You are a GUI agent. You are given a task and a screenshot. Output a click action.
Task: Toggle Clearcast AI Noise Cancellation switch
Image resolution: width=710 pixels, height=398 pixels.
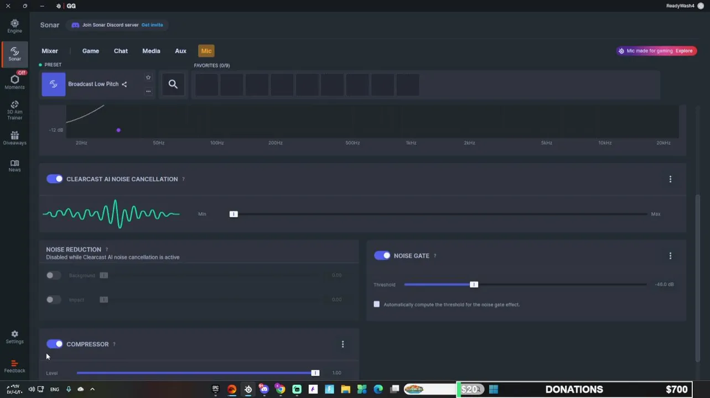[x=54, y=179]
